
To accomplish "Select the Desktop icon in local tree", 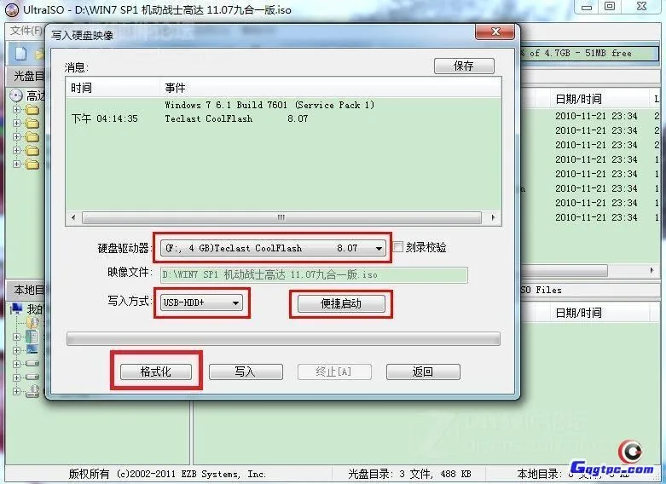I will click(32, 350).
